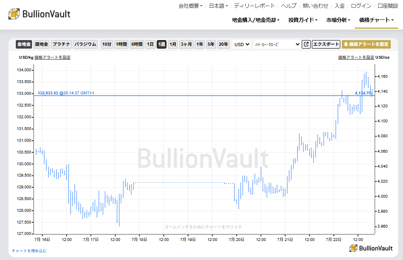Expand 日本語 language menu
Screen dimensions: 403x260
click(218, 6)
